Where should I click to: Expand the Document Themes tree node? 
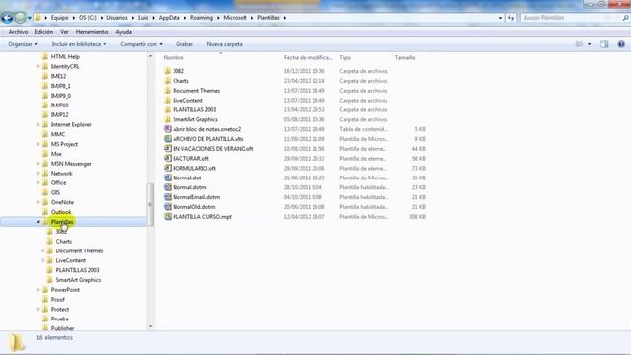pyautogui.click(x=43, y=250)
